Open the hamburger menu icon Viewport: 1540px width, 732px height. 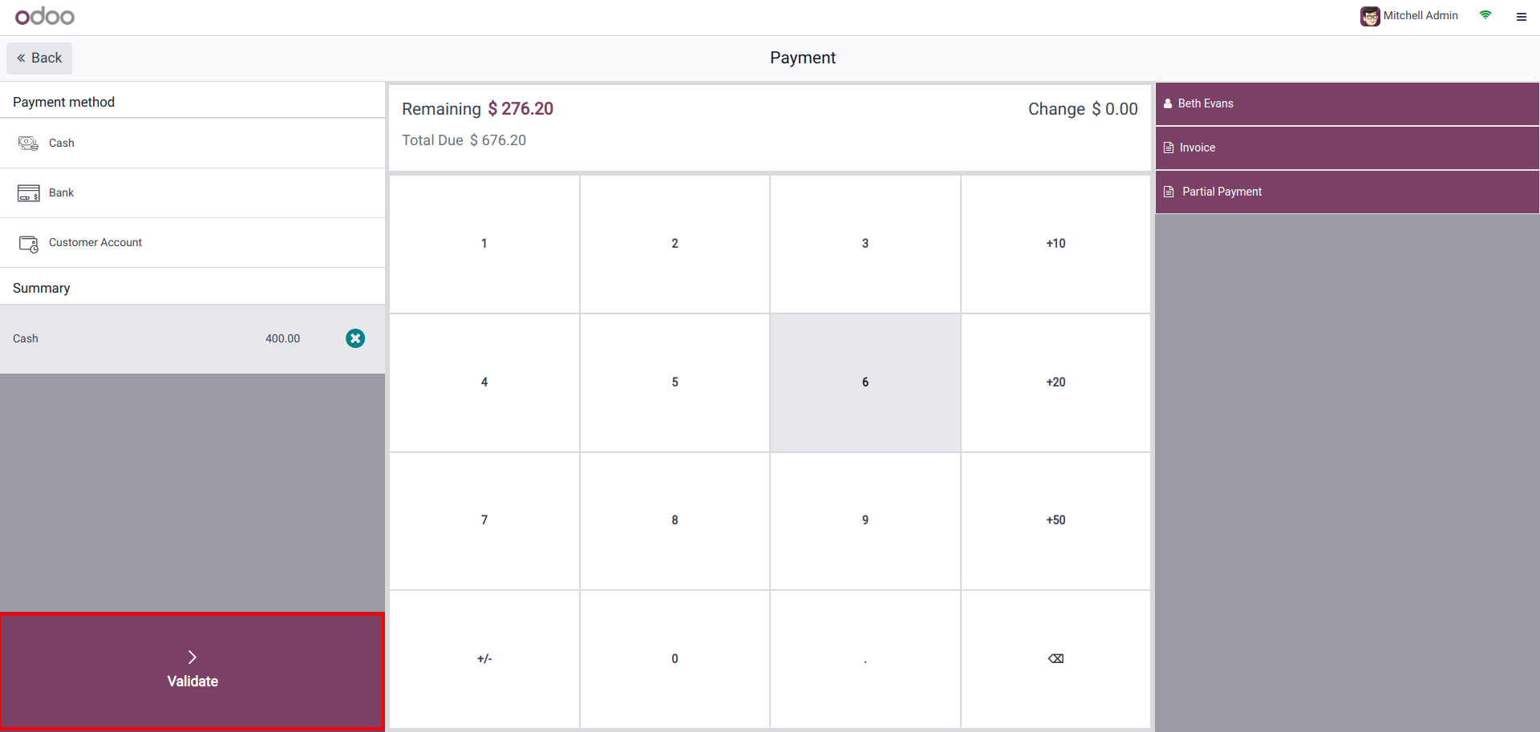[x=1521, y=17]
